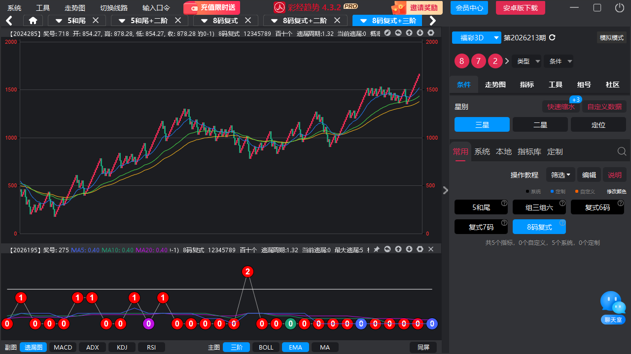Click the 安卓版下载 button
This screenshot has width=631, height=354.
coord(521,8)
